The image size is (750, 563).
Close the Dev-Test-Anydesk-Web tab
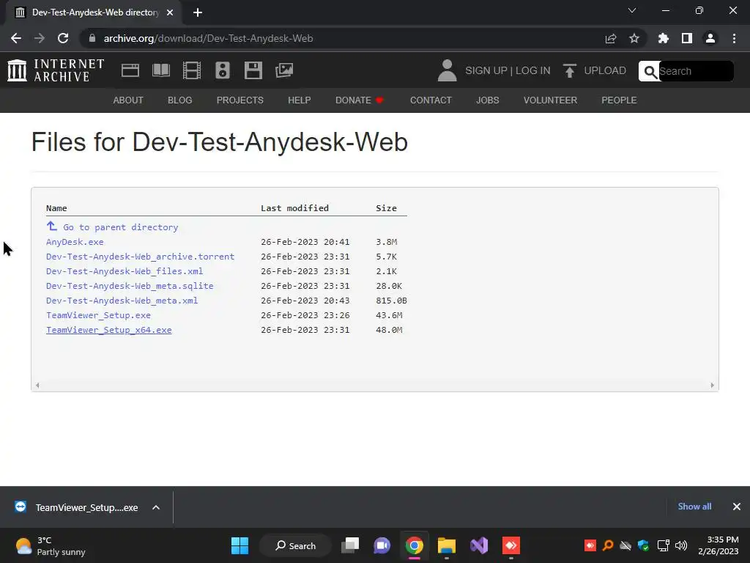[170, 12]
